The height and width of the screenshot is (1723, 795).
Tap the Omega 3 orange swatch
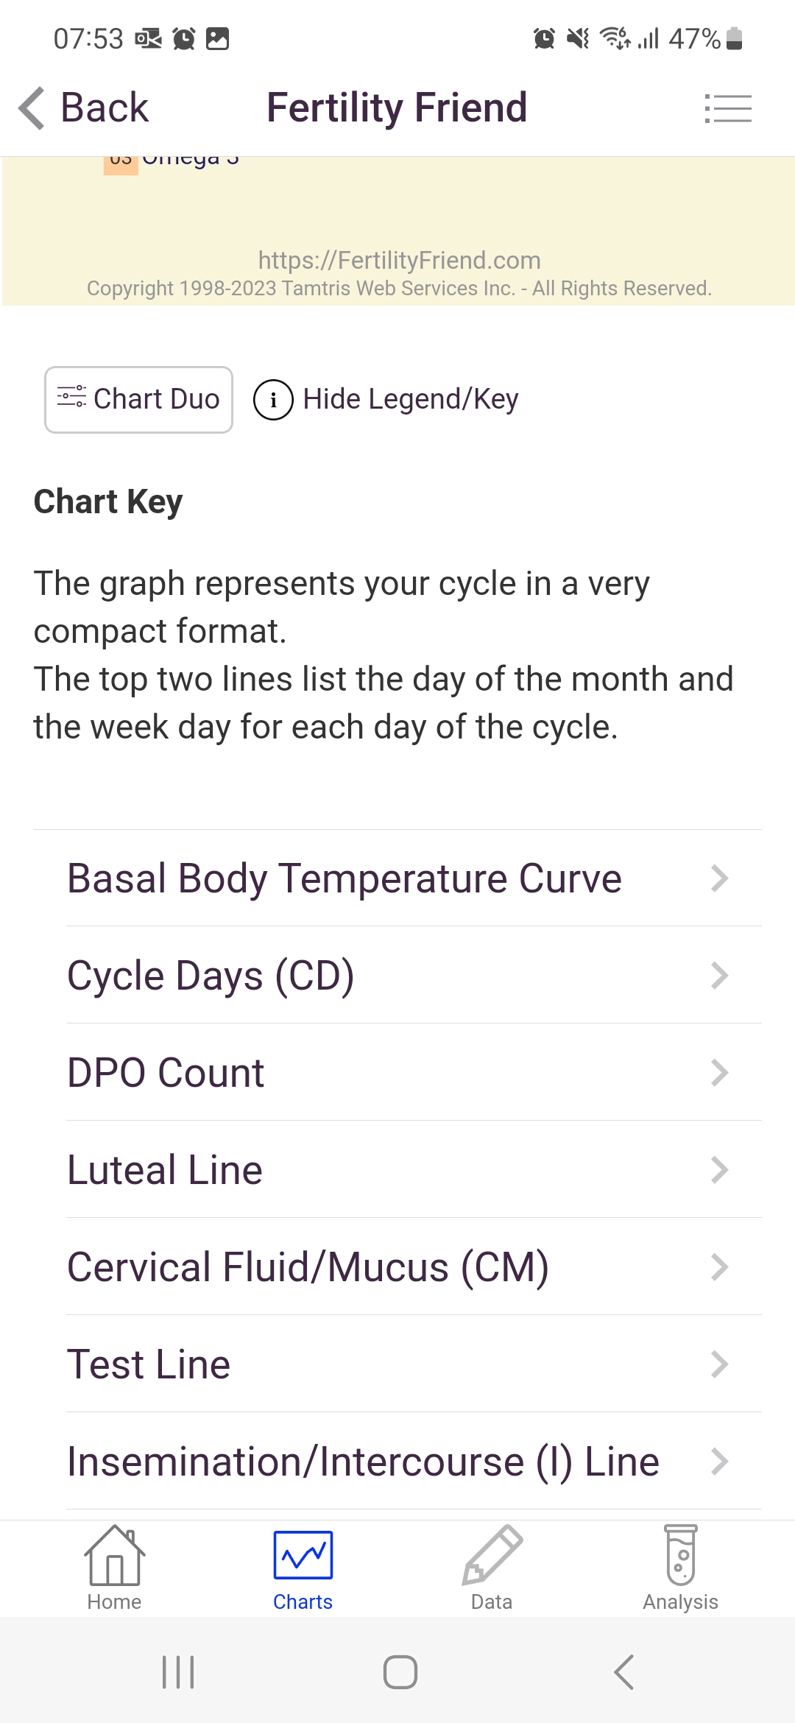click(x=120, y=165)
